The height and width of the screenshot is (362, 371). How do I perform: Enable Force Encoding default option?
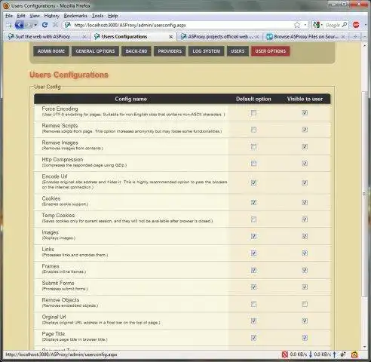click(253, 112)
